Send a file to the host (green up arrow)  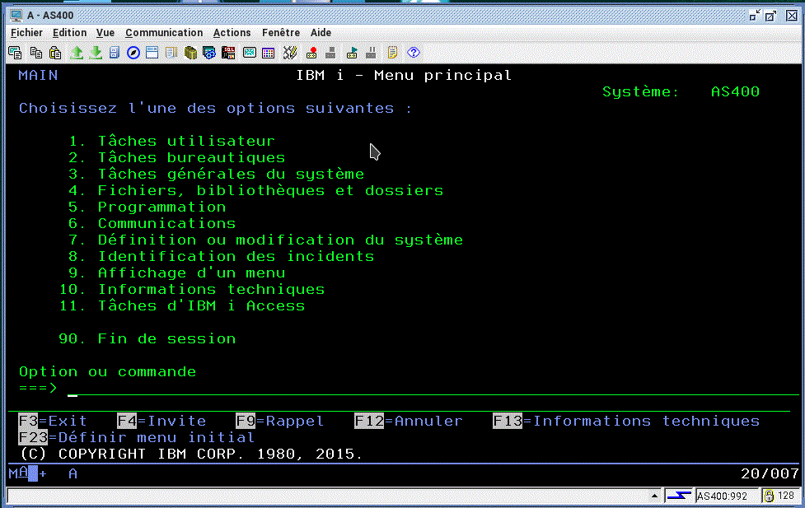click(x=76, y=52)
